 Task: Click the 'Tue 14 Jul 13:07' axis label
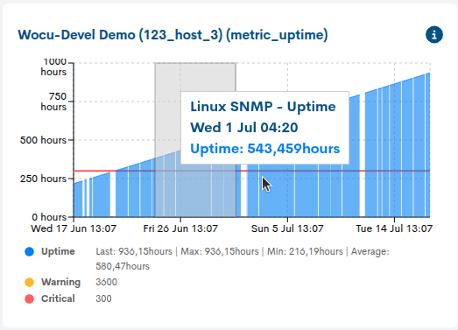394,228
